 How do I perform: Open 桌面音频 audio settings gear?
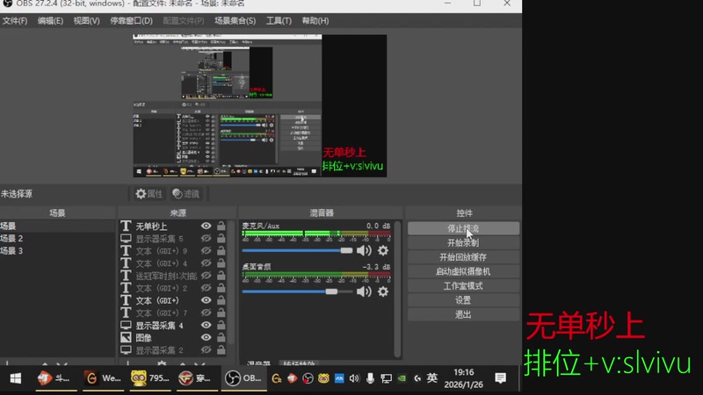coord(383,291)
